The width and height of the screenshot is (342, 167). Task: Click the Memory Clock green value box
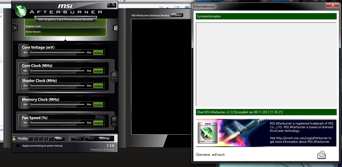pos(98,104)
